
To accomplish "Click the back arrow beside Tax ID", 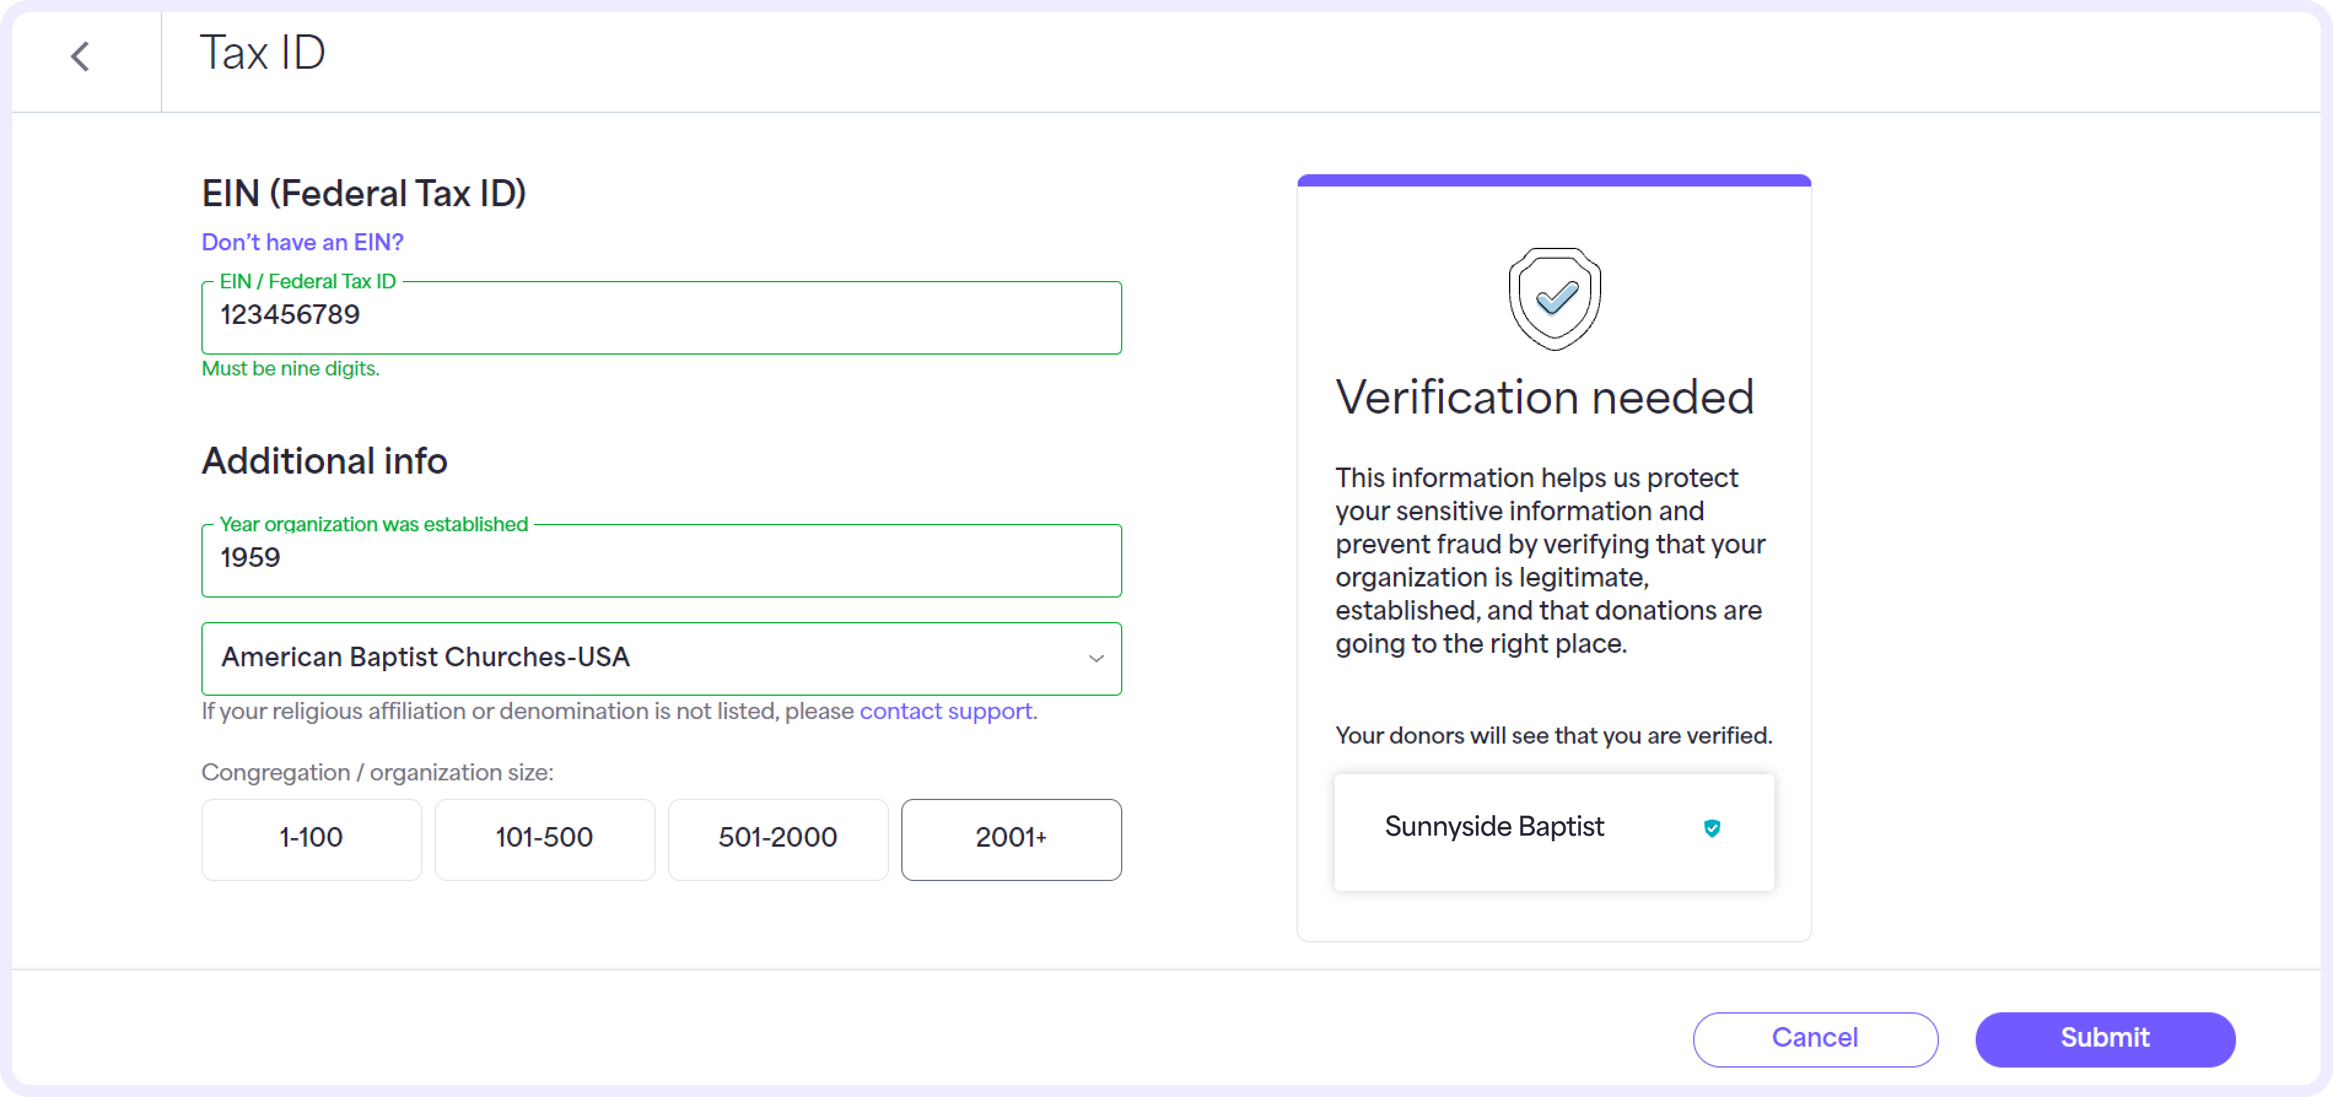I will coord(80,56).
